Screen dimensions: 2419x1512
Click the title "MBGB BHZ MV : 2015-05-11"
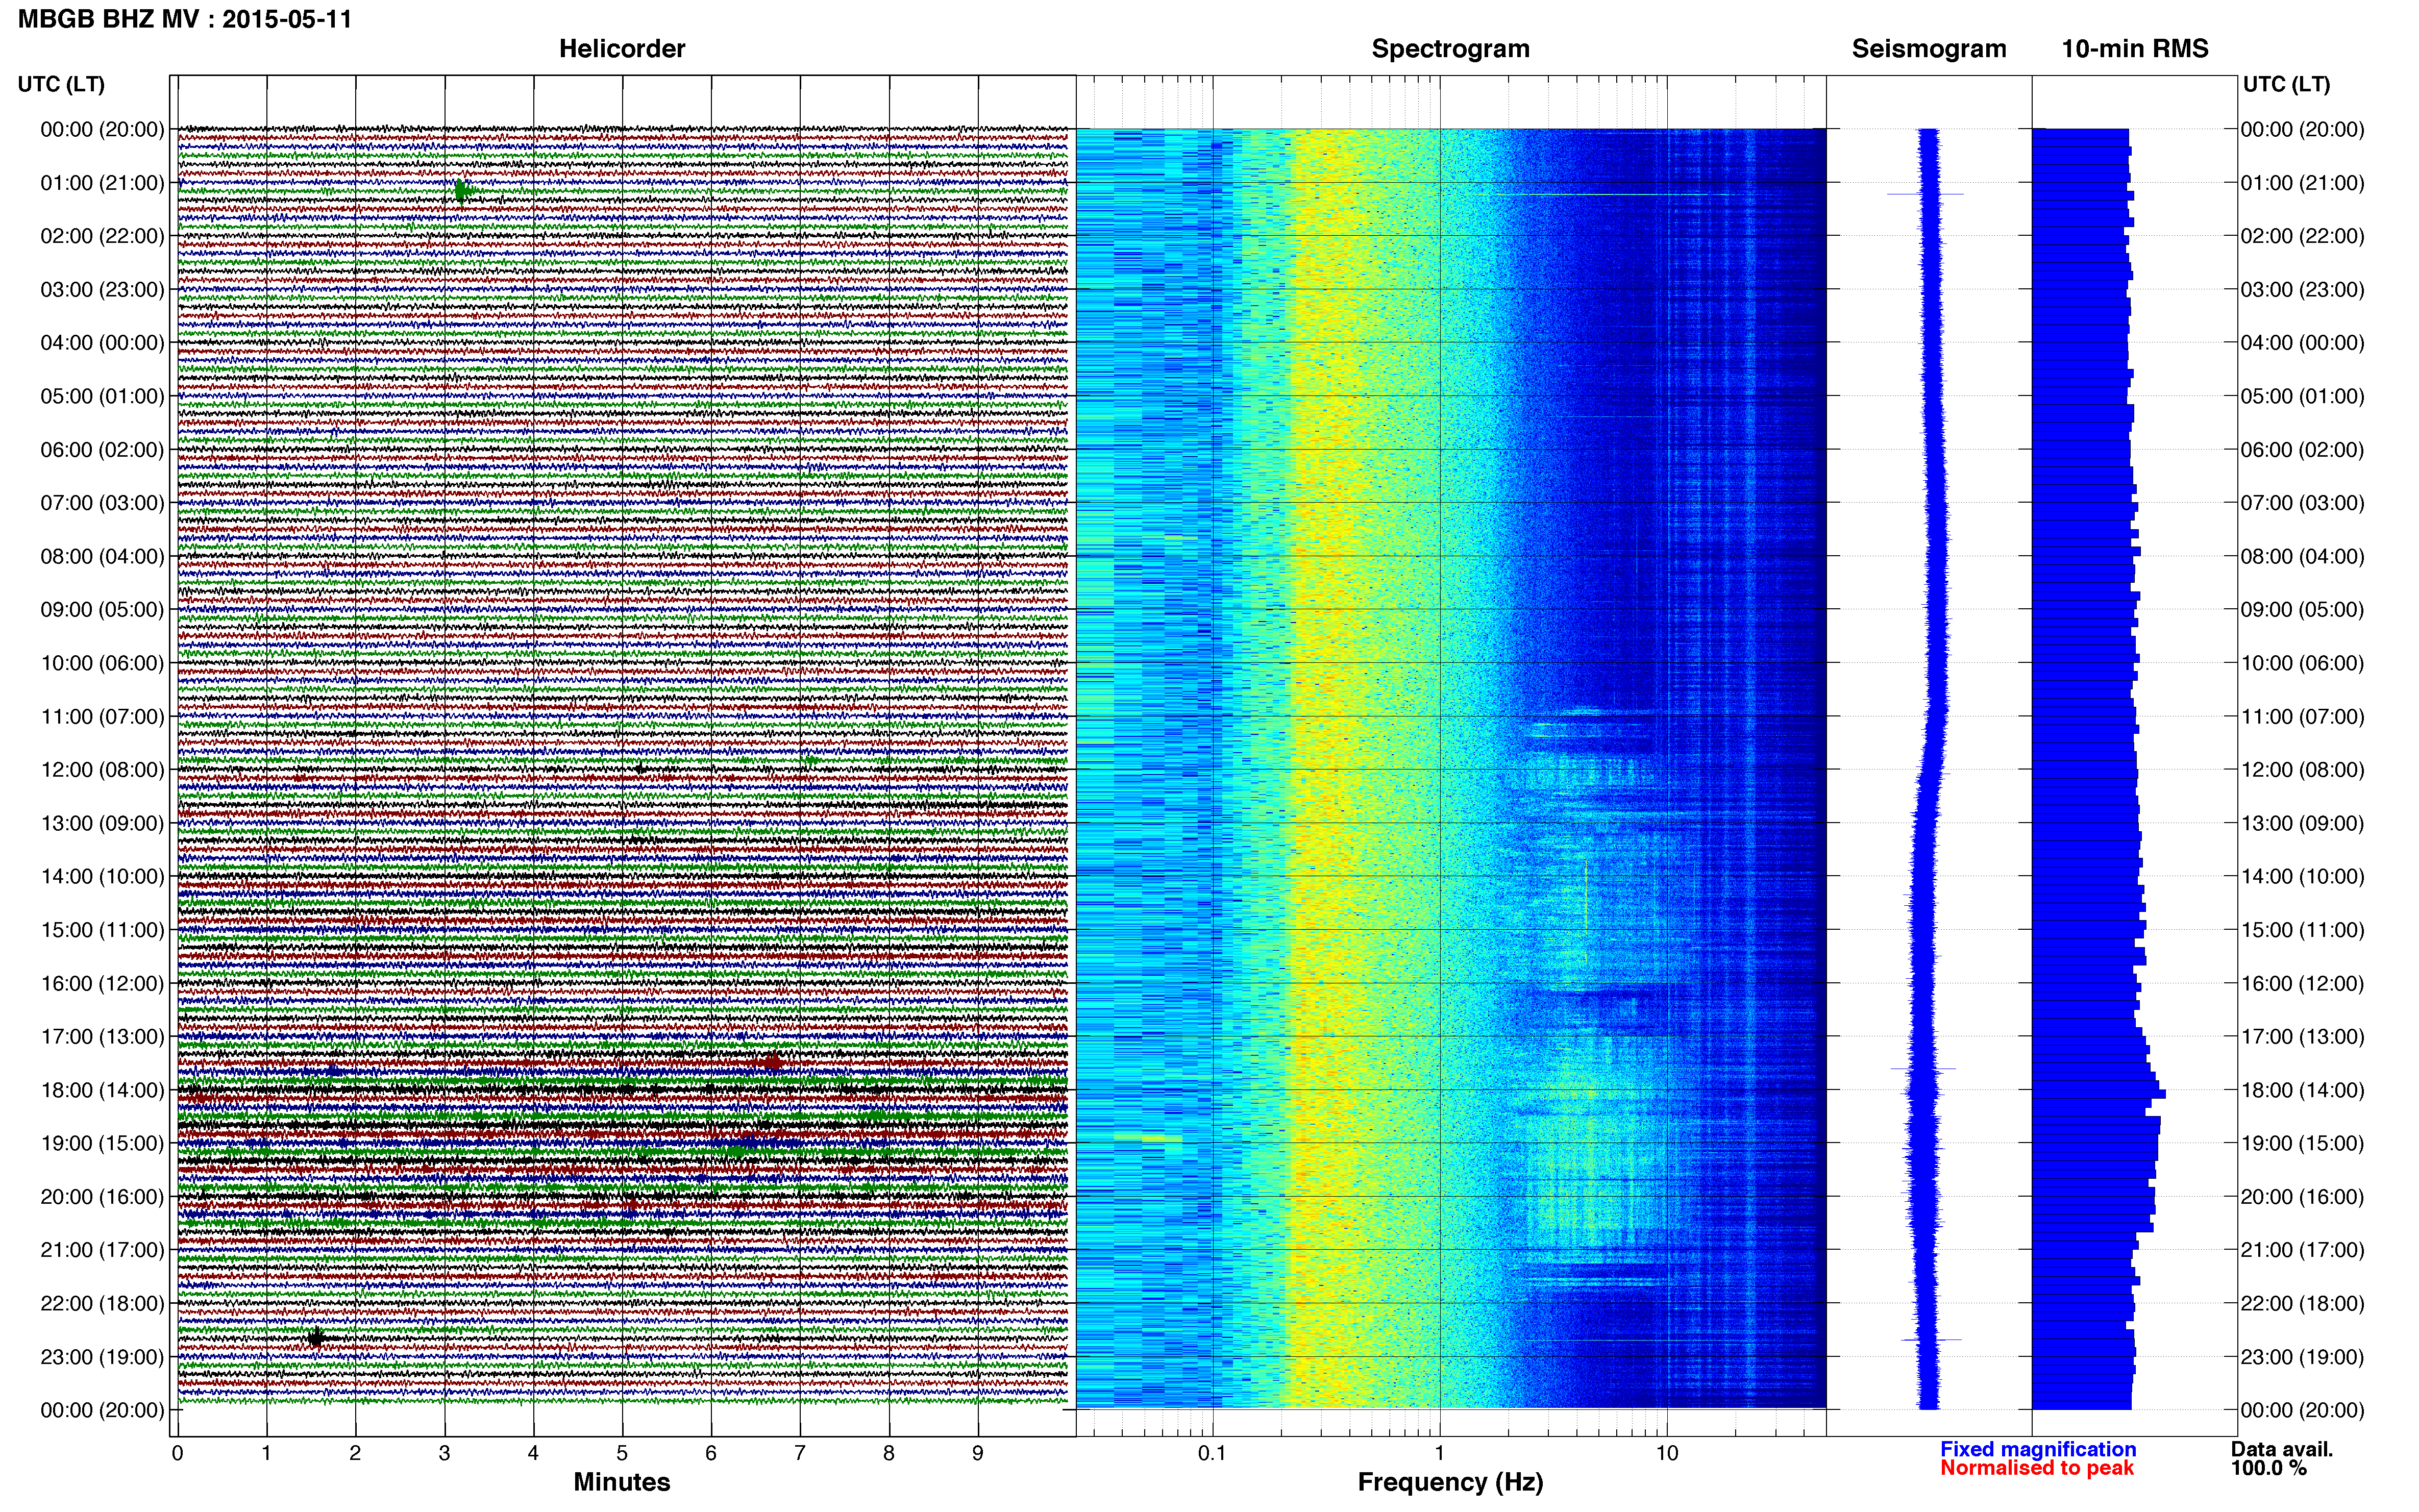185,19
